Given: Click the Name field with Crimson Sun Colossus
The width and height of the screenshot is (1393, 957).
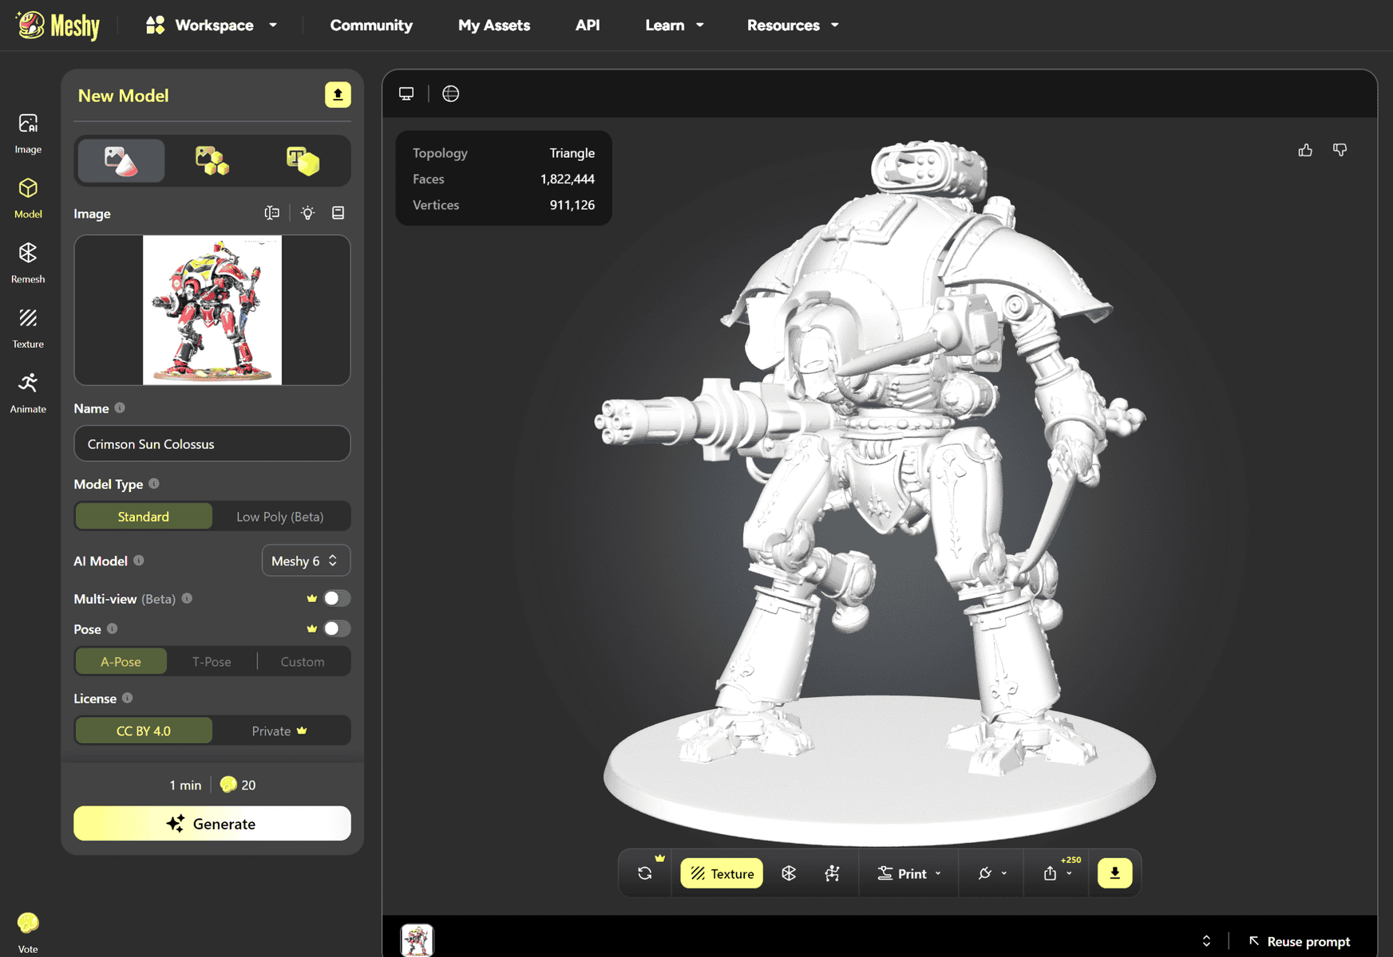Looking at the screenshot, I should pyautogui.click(x=212, y=444).
